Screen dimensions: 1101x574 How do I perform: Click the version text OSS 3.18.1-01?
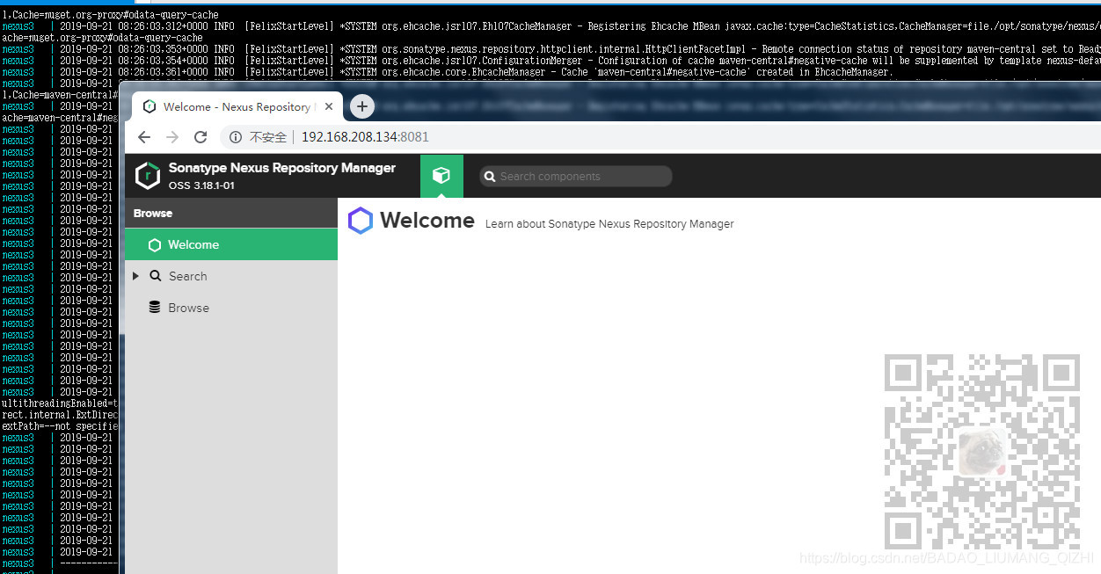click(201, 185)
